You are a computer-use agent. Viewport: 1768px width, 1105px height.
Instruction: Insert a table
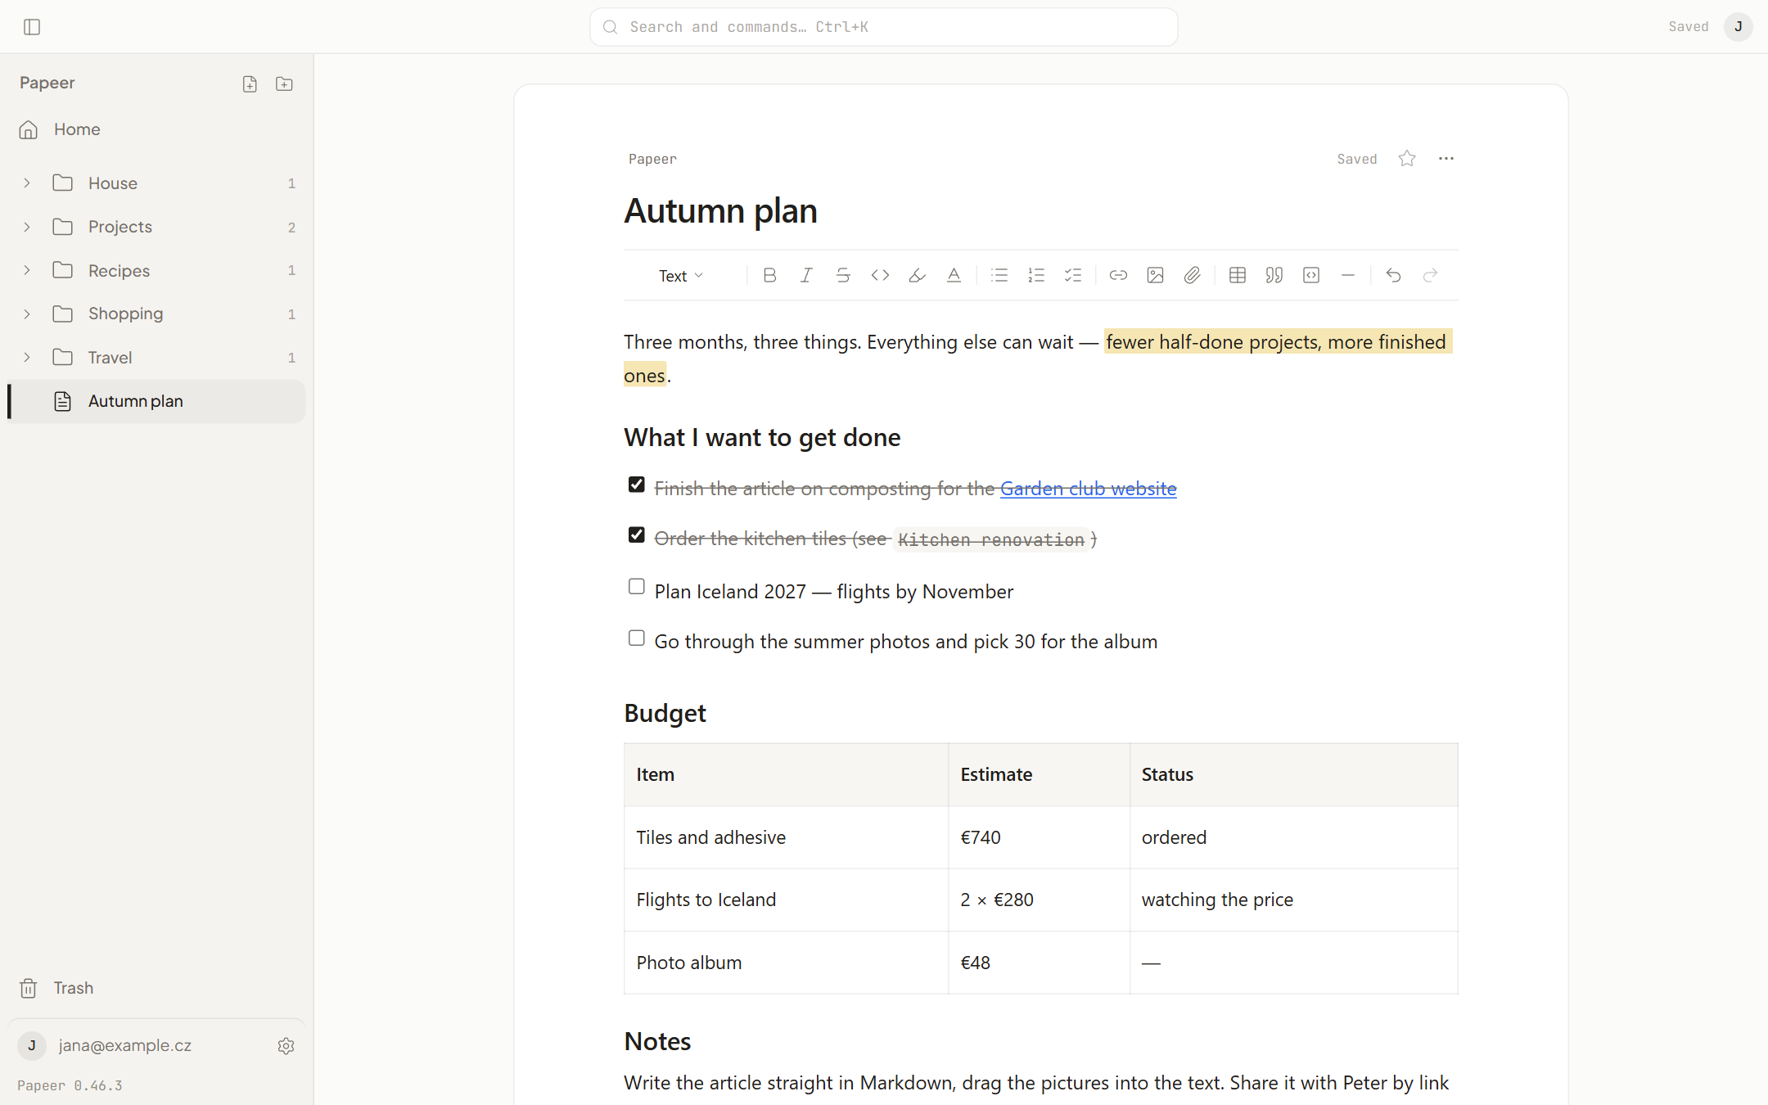point(1238,276)
